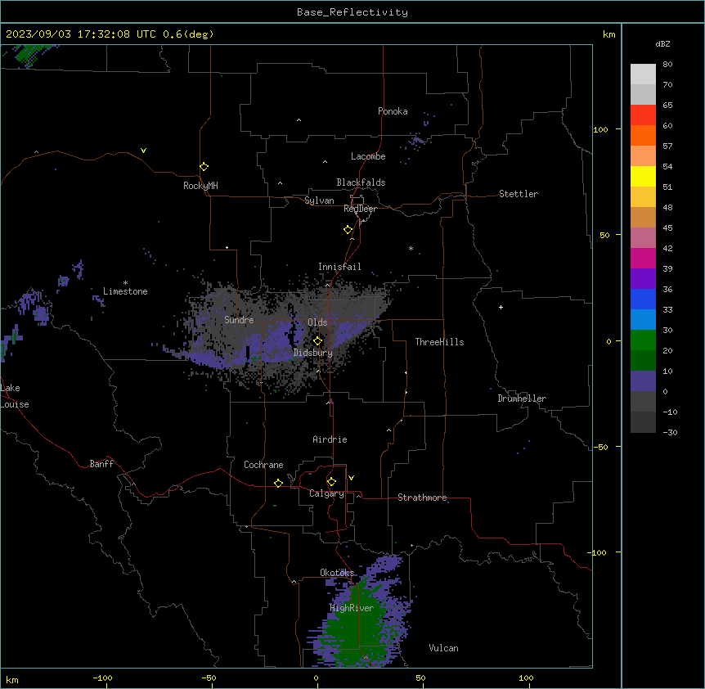
Task: Pick the magenta 42–39 dBZ legend swatch
Action: point(643,258)
